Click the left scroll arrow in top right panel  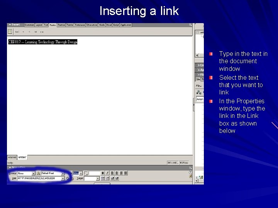coord(197,55)
